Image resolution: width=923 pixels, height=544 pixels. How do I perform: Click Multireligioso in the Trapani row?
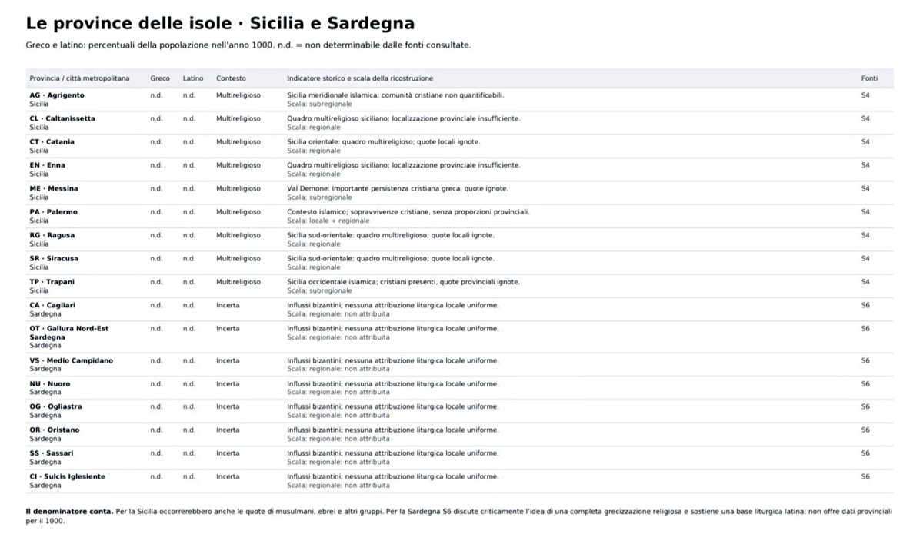click(x=238, y=282)
